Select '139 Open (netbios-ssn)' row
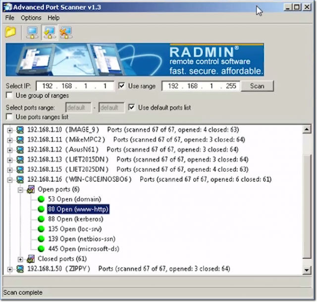 click(82, 239)
